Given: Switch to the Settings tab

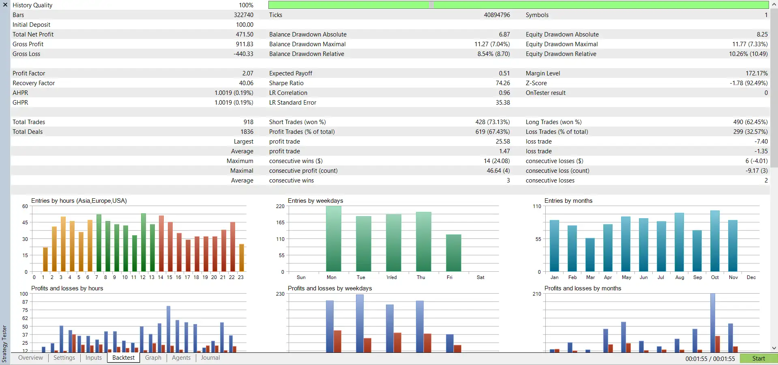Looking at the screenshot, I should coord(64,358).
